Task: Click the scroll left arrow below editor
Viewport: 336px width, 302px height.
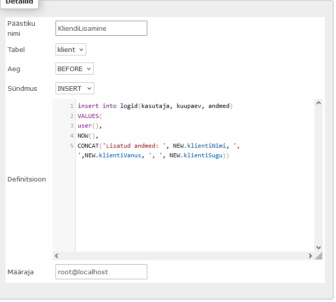Action: coord(57,256)
